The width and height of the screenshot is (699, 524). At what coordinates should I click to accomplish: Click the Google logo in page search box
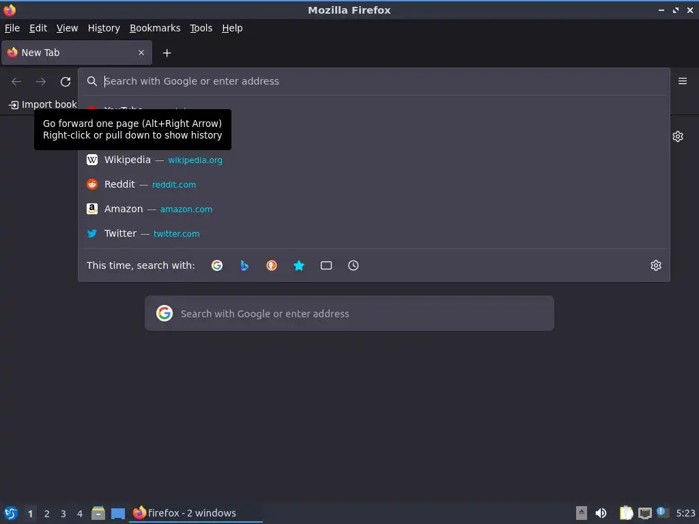coord(165,313)
